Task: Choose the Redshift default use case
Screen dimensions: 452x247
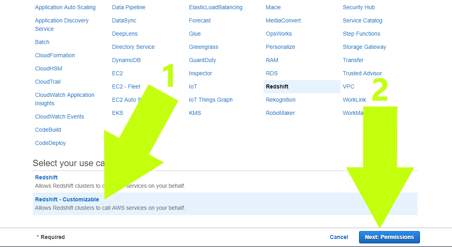Action: [x=46, y=177]
